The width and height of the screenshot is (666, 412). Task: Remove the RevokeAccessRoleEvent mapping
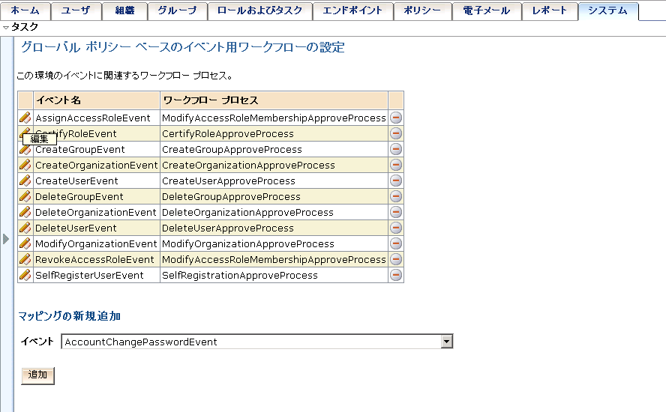[x=396, y=259]
